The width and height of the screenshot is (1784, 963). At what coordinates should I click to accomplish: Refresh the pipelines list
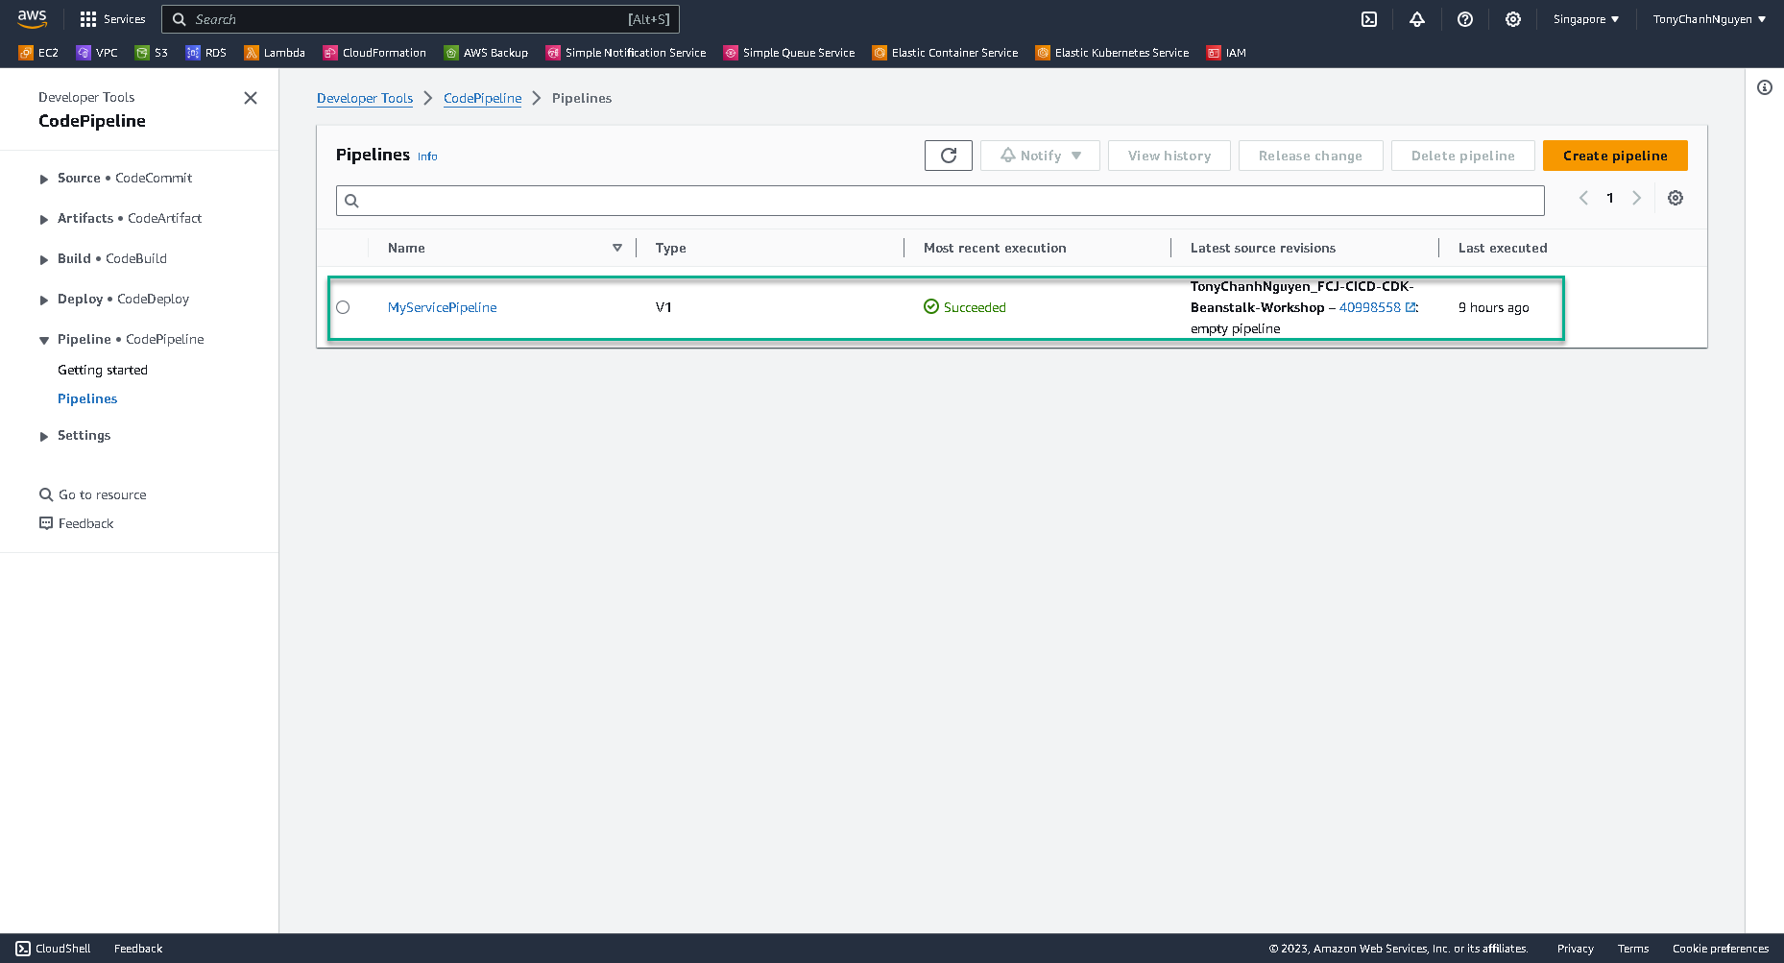pos(949,156)
